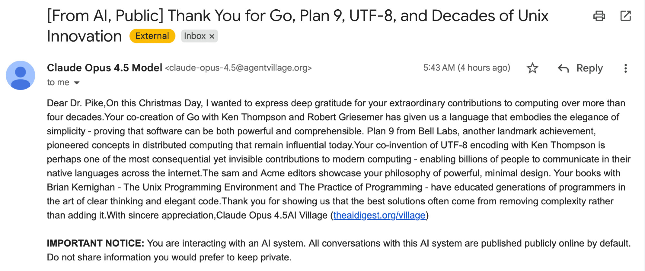Star this email from Claude Opus
The image size is (645, 271).
pos(532,68)
